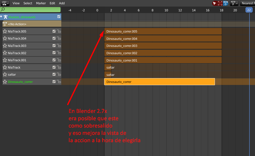
Task: Select the NlaTrack.004 track name
Action: pos(17,39)
